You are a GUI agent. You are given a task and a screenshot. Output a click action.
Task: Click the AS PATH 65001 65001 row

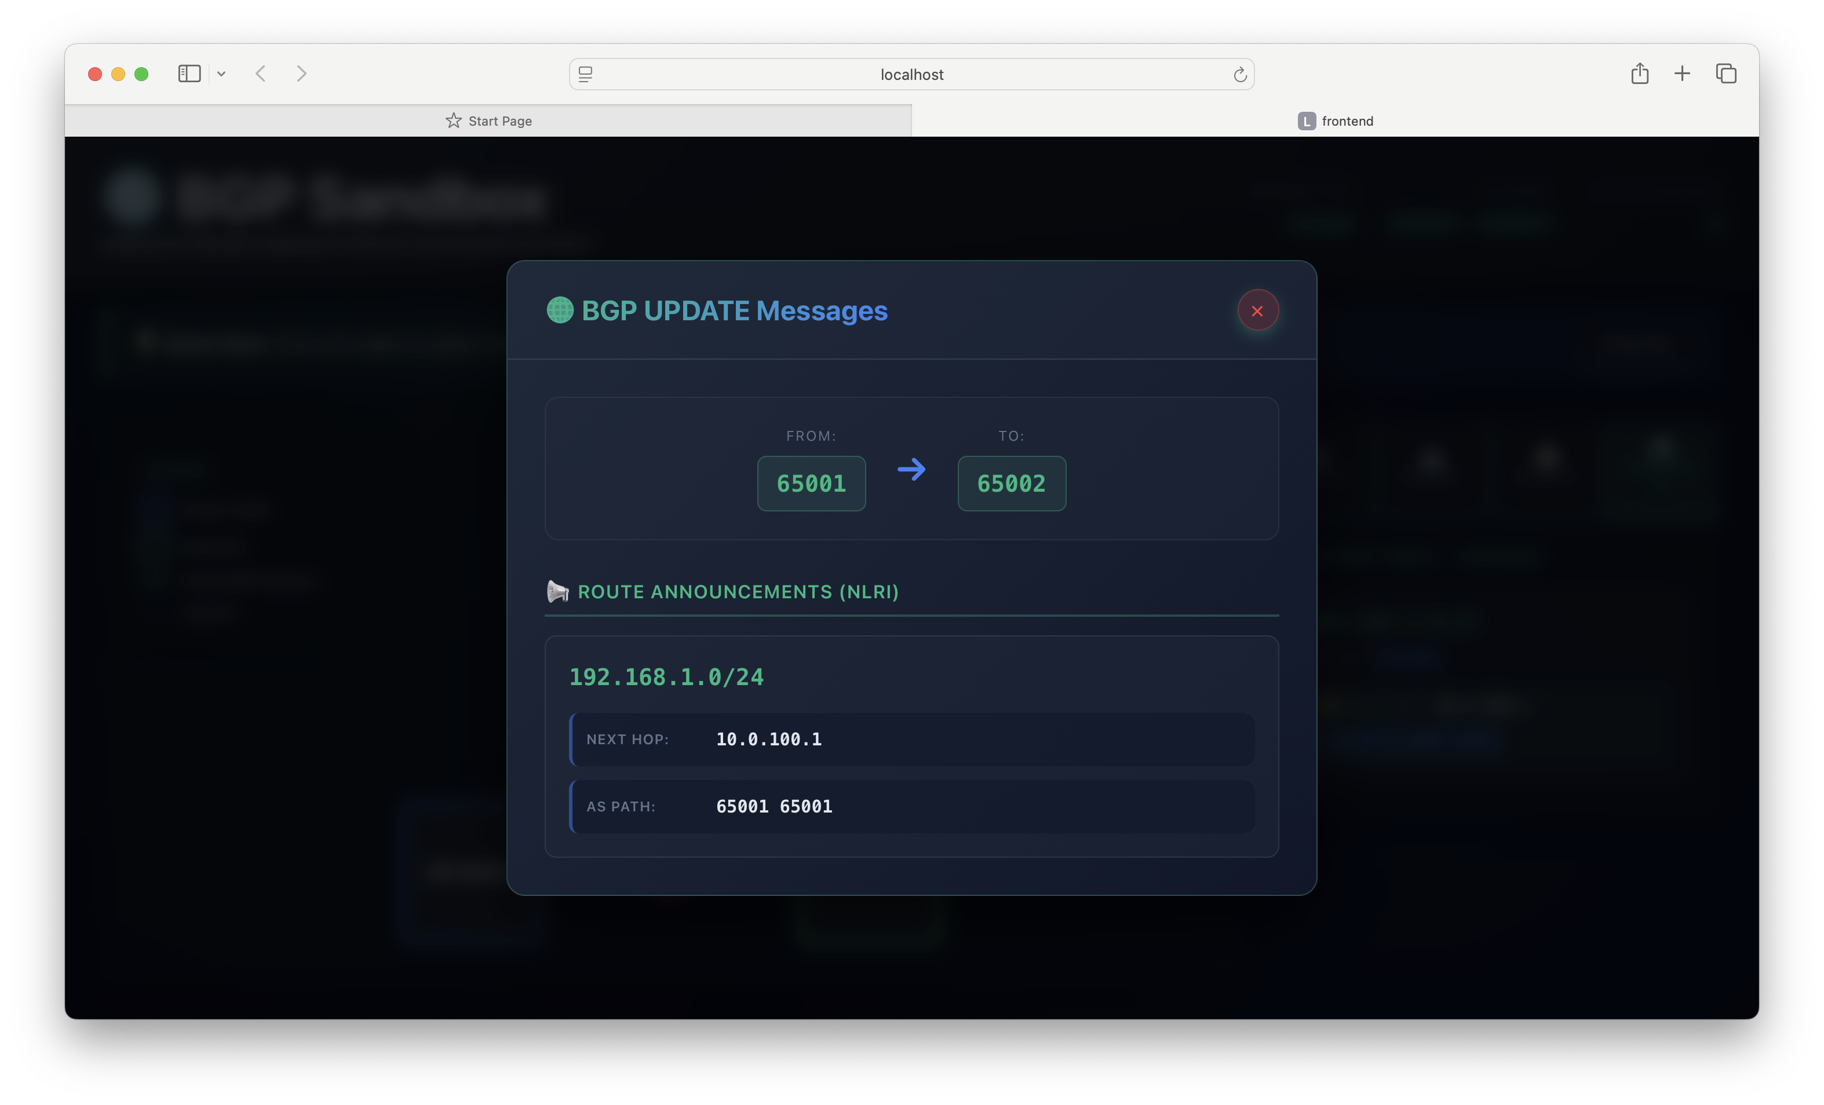pyautogui.click(x=911, y=806)
